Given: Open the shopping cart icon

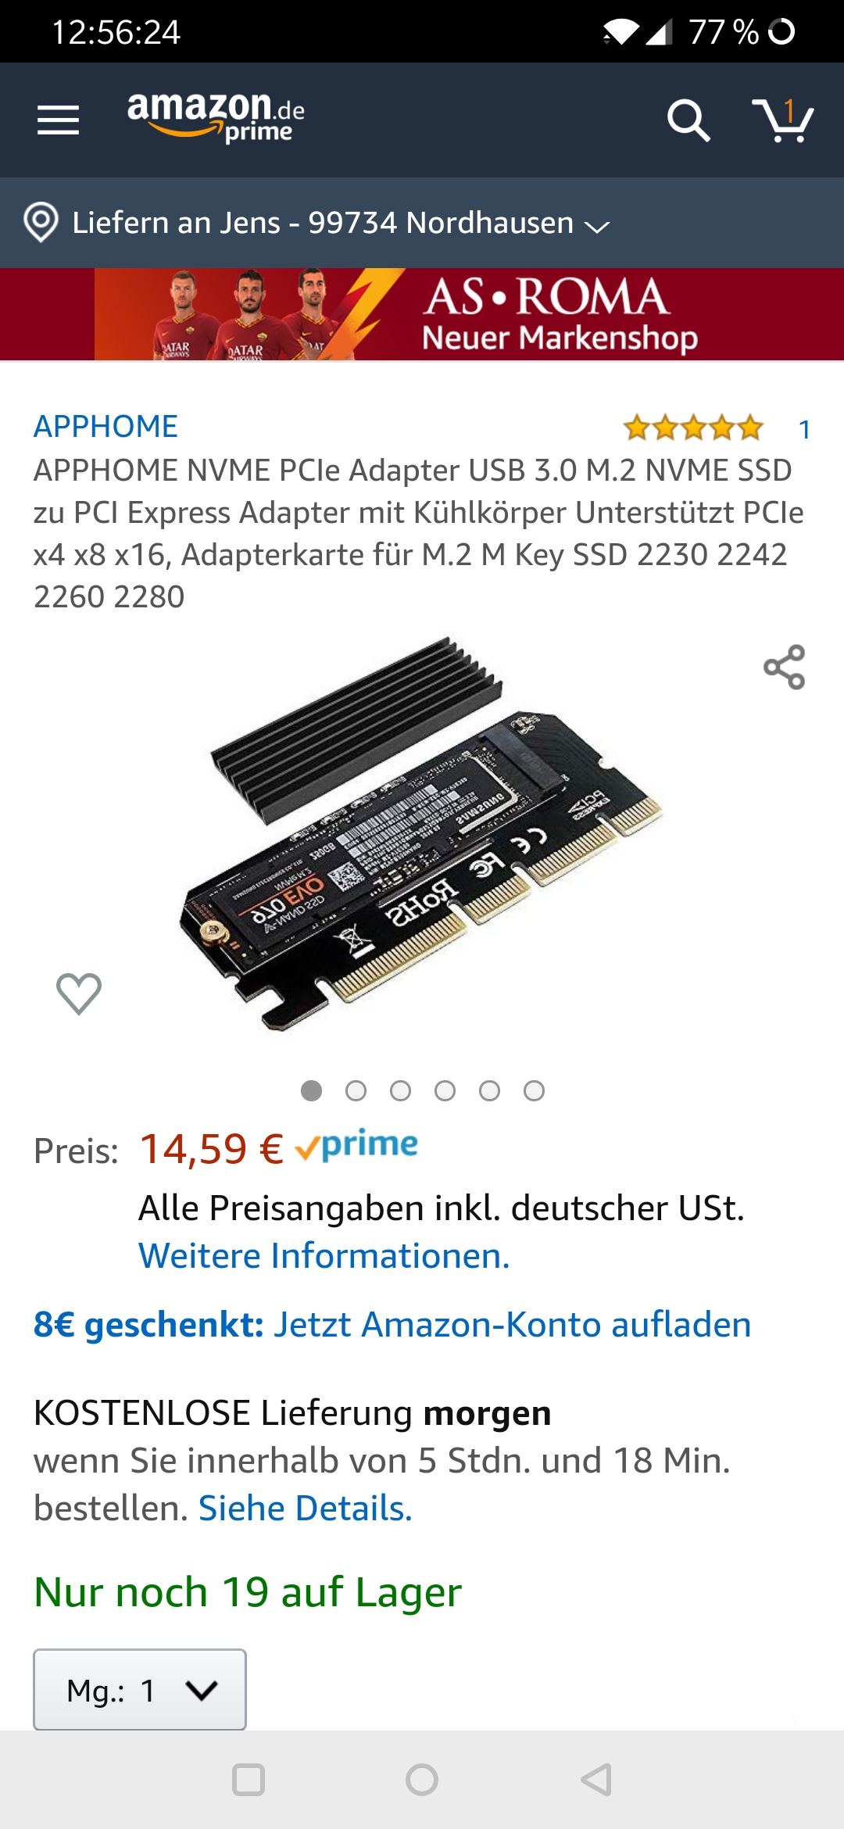Looking at the screenshot, I should [x=782, y=120].
